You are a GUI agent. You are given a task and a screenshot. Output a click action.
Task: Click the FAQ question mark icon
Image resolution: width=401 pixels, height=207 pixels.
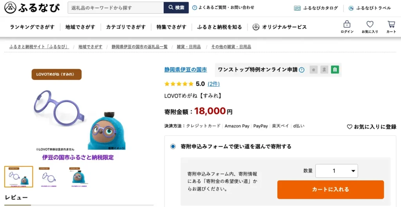pos(195,7)
